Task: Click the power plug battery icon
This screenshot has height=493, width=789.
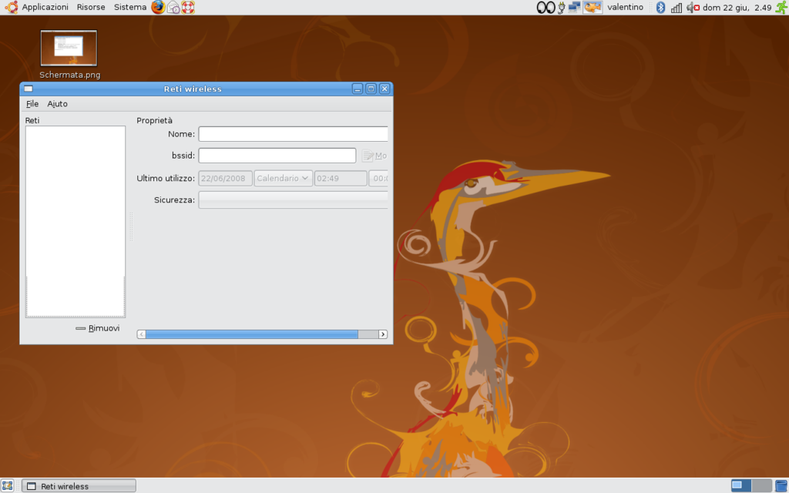Action: pos(560,8)
